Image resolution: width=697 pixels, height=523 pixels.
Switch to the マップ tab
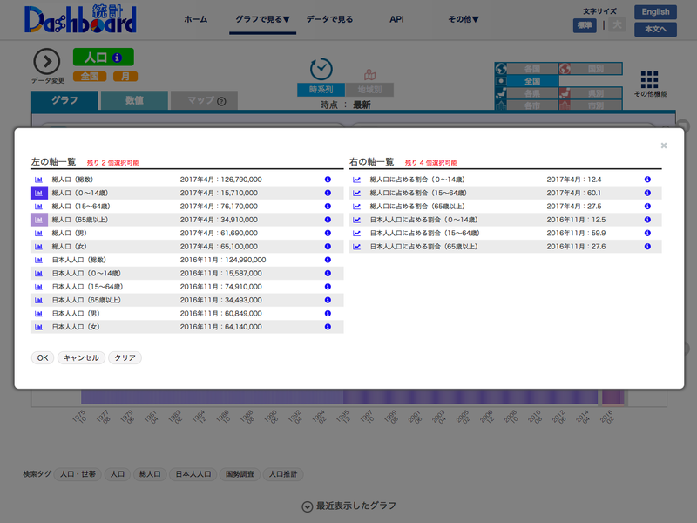pos(205,100)
